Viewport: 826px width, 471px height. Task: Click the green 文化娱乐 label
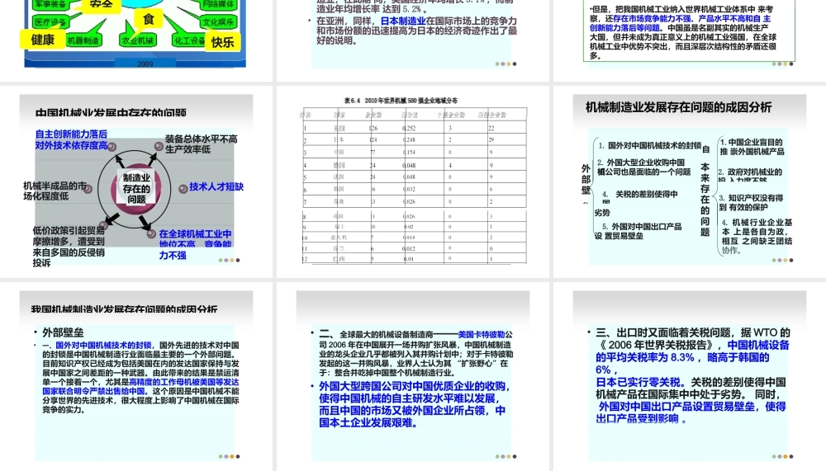[x=218, y=22]
